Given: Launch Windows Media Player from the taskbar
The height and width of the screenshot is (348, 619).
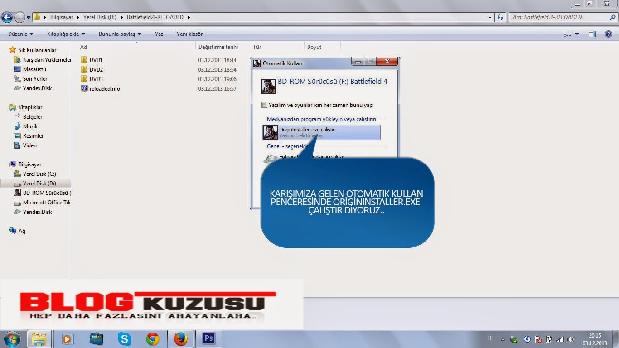Looking at the screenshot, I should [x=68, y=338].
